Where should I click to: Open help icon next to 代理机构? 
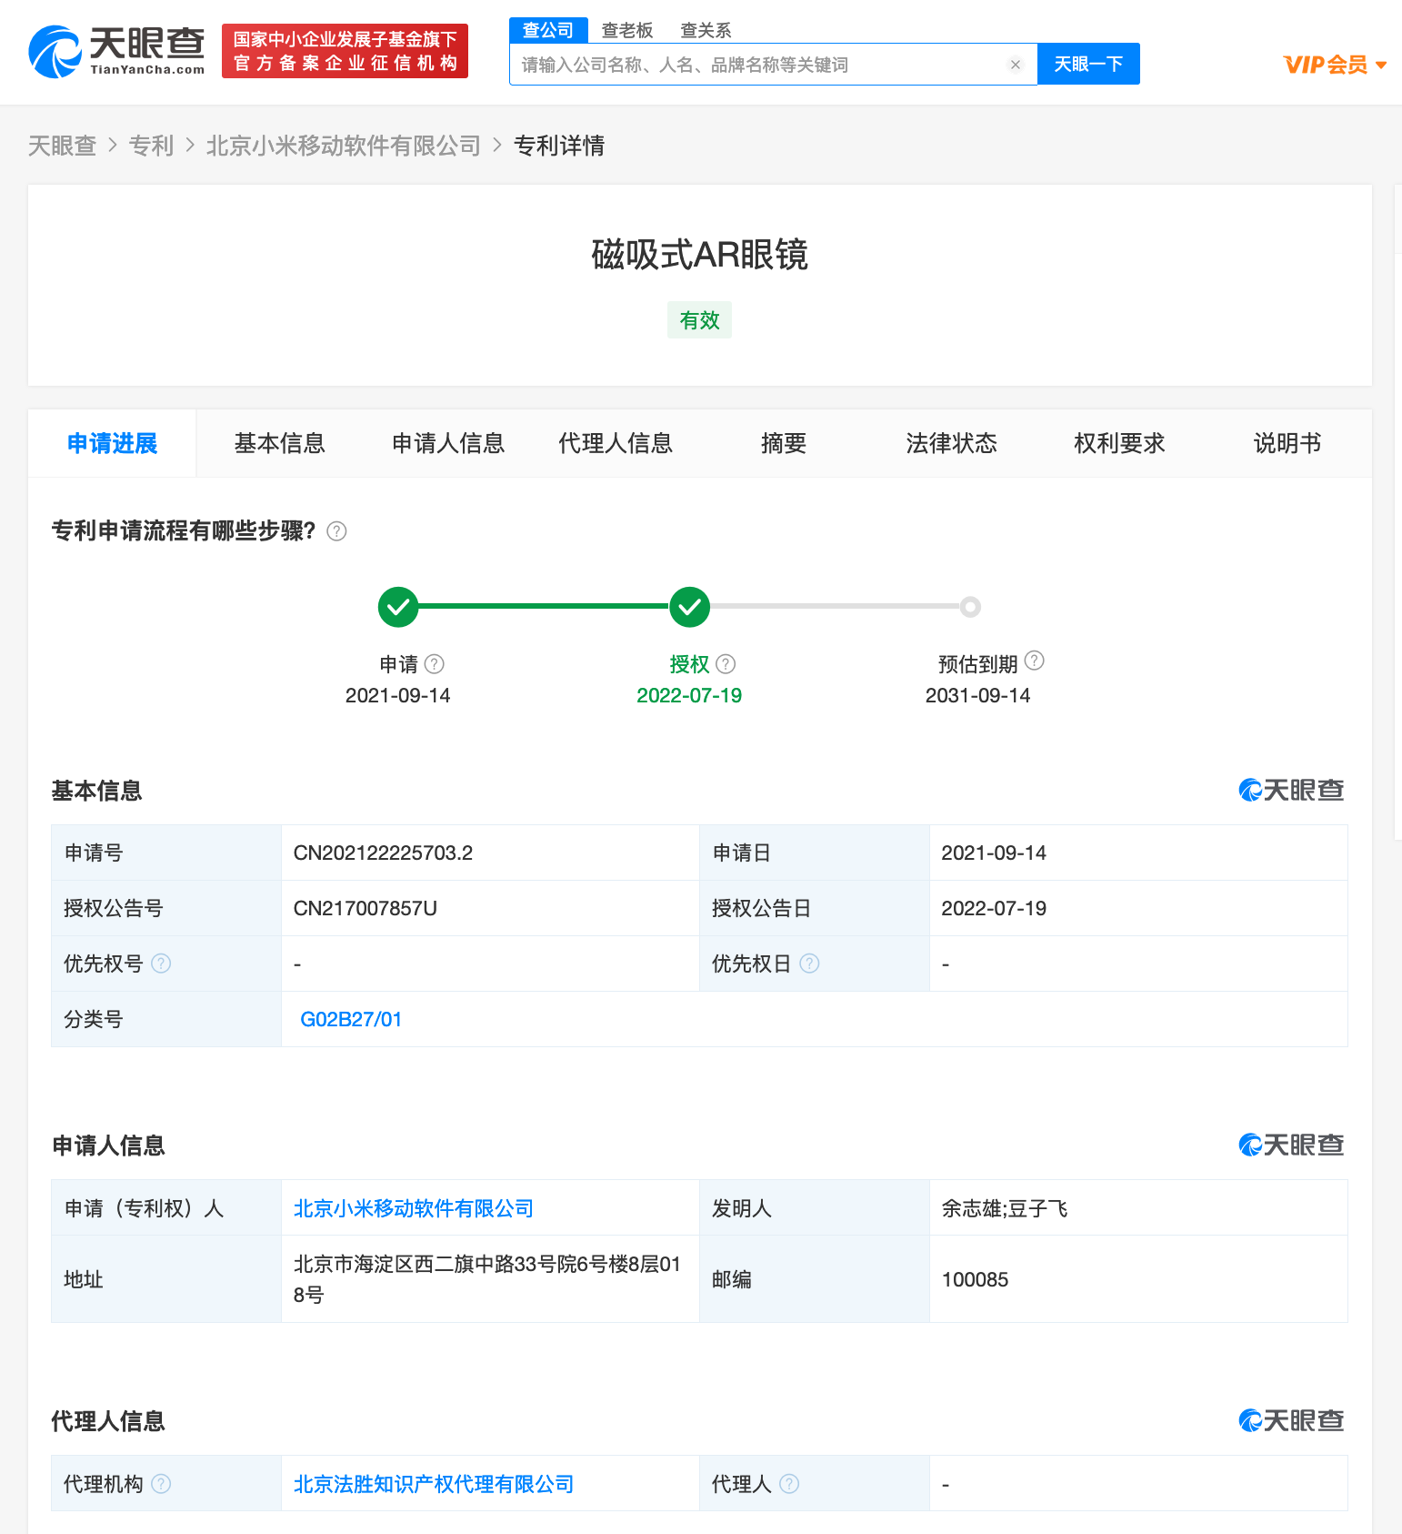[x=161, y=1484]
